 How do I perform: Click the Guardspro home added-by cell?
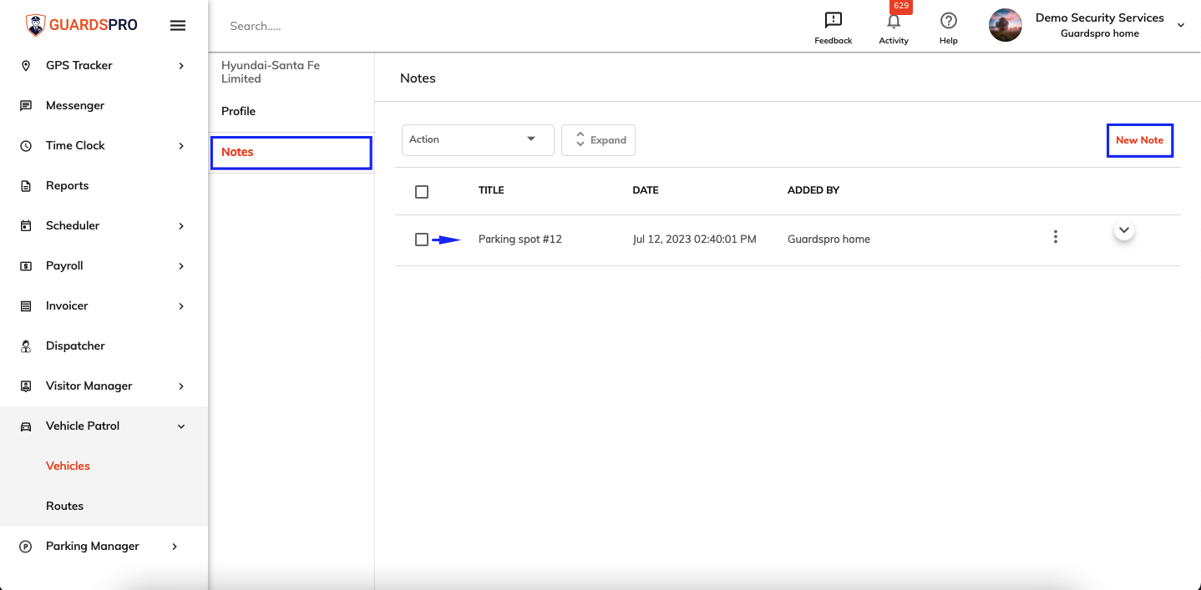click(x=829, y=239)
